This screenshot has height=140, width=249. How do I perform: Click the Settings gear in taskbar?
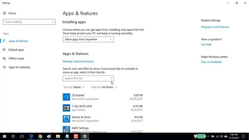pyautogui.click(x=85, y=136)
